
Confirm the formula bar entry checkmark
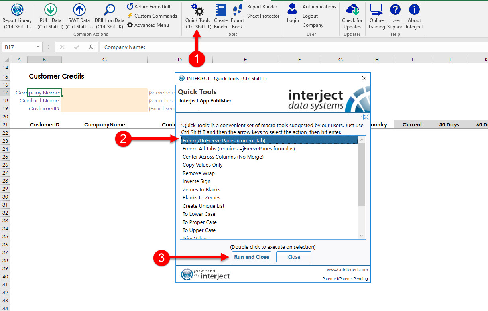click(x=77, y=47)
